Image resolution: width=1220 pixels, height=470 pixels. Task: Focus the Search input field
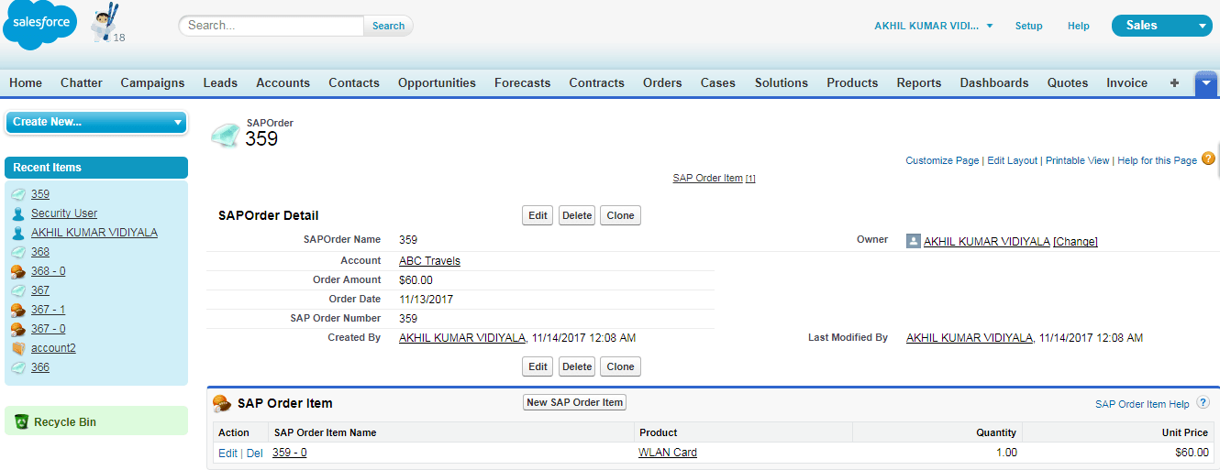tap(272, 26)
